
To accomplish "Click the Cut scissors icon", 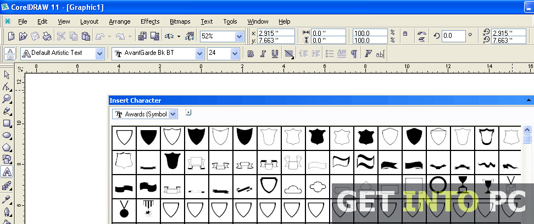I will pyautogui.click(x=62, y=36).
